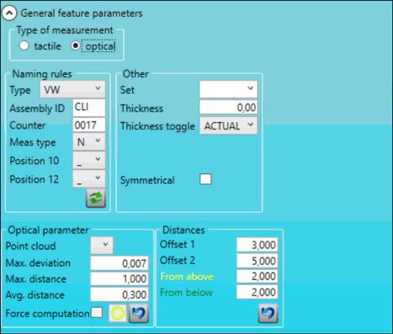The width and height of the screenshot is (393, 334).
Task: Click the Avg. distance field 0,300
Action: [119, 294]
